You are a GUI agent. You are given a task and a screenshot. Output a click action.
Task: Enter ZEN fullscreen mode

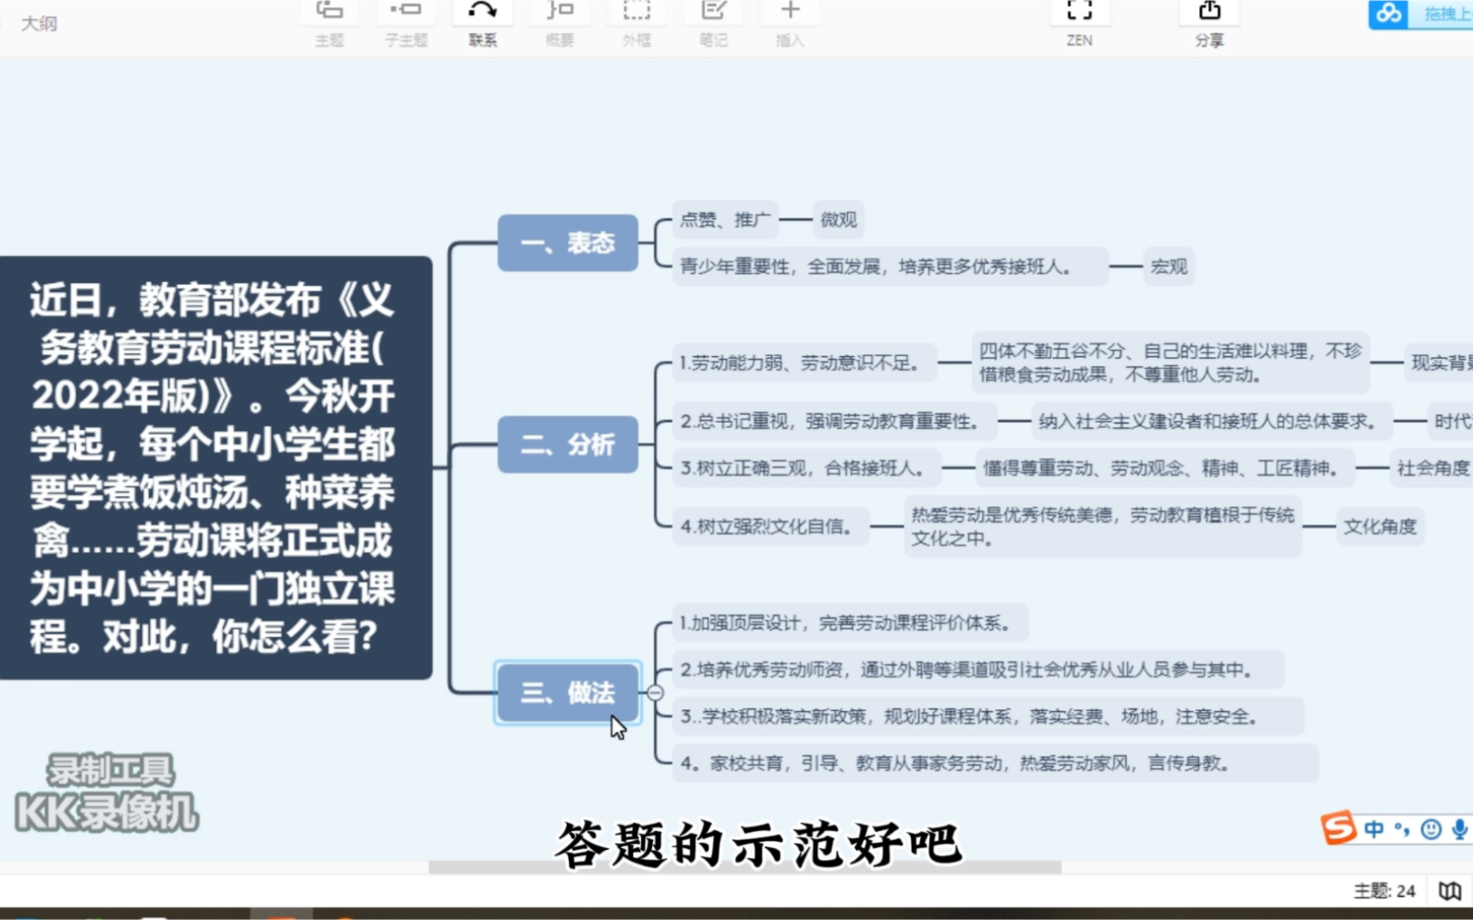point(1079,22)
